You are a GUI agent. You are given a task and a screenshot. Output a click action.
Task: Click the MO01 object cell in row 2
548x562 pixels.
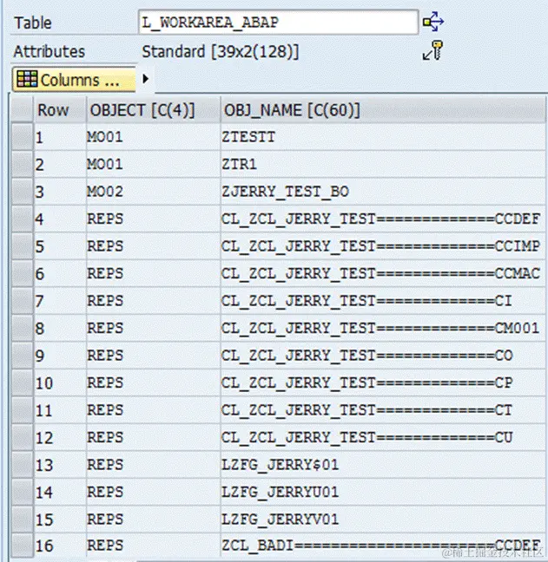coord(153,164)
